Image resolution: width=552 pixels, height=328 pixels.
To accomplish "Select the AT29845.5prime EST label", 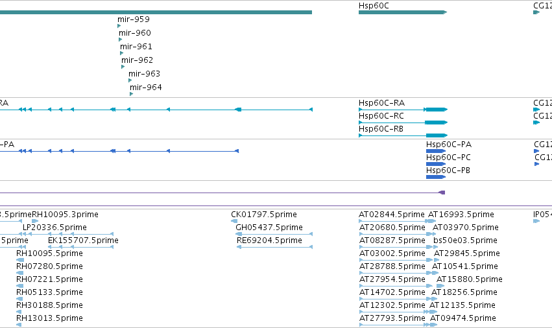I will 467,253.
